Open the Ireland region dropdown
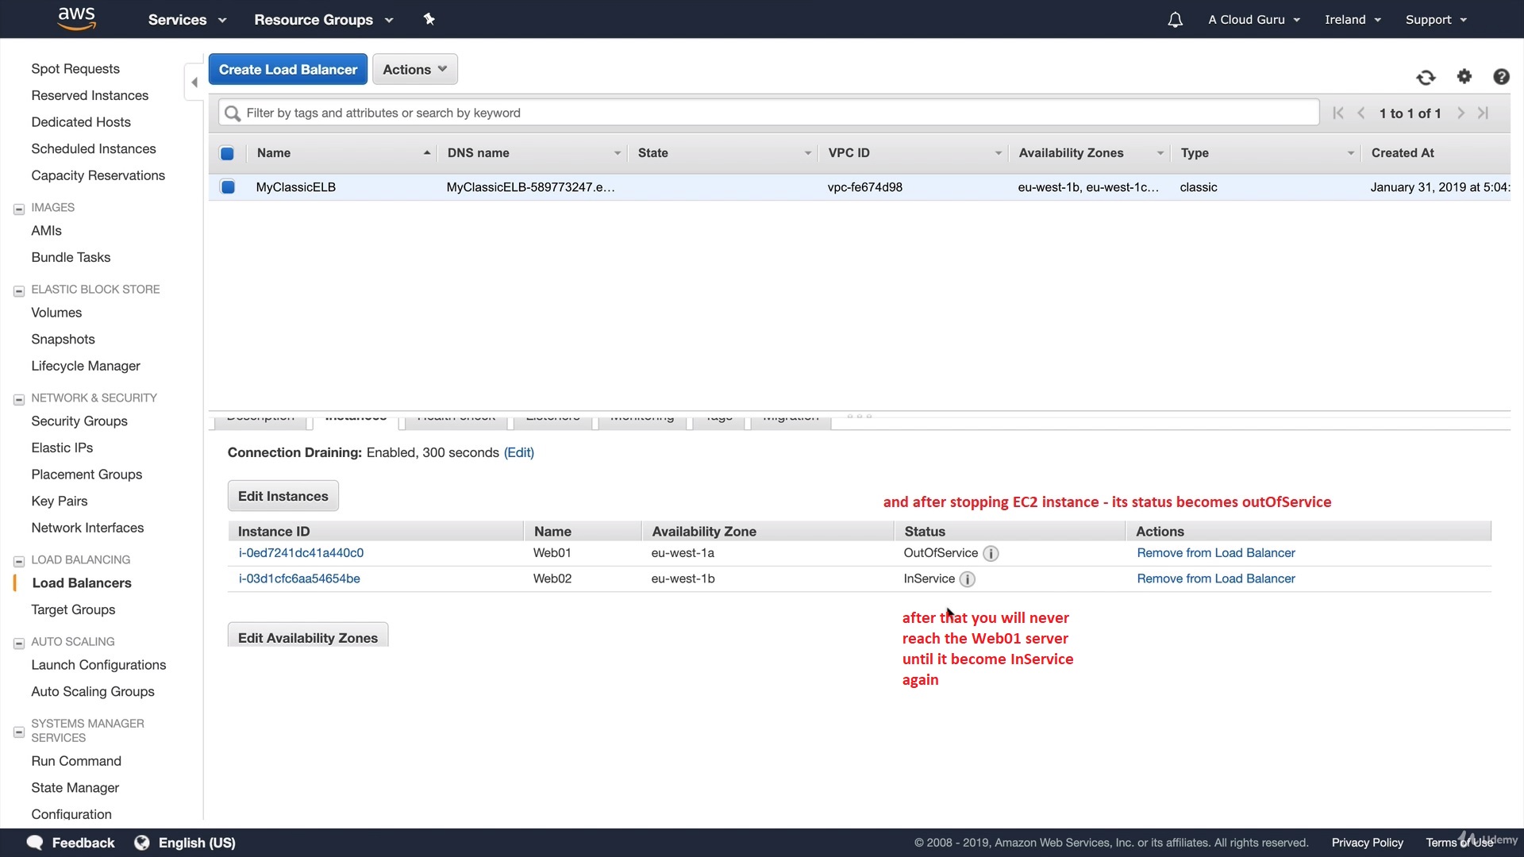 1352,20
